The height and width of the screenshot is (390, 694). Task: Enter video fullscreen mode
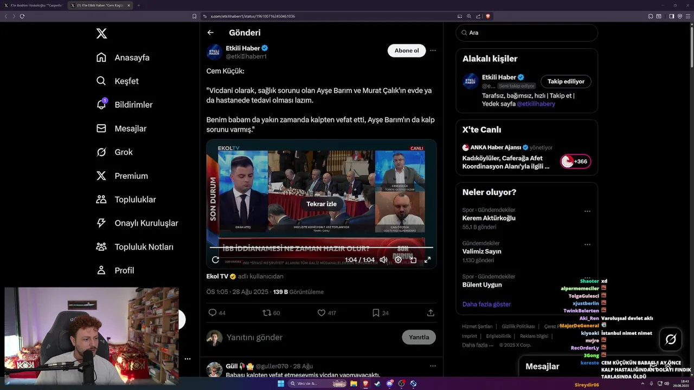coord(427,260)
